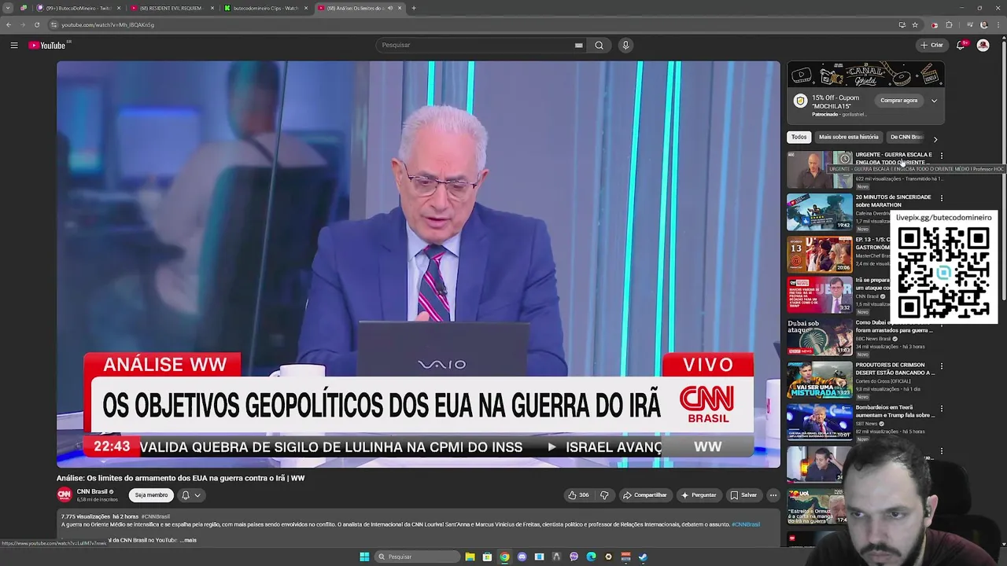Open options menu for URGENTE - GUERRA ESCALA video
1007x566 pixels.
941,156
